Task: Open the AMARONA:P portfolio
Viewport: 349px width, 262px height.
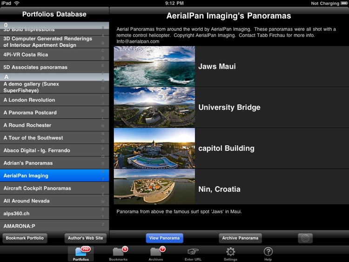Action: coord(54,226)
